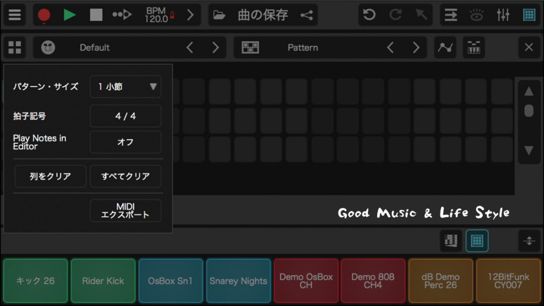Expand transport options with the arrow next to BPM
The width and height of the screenshot is (544, 306).
tap(190, 15)
